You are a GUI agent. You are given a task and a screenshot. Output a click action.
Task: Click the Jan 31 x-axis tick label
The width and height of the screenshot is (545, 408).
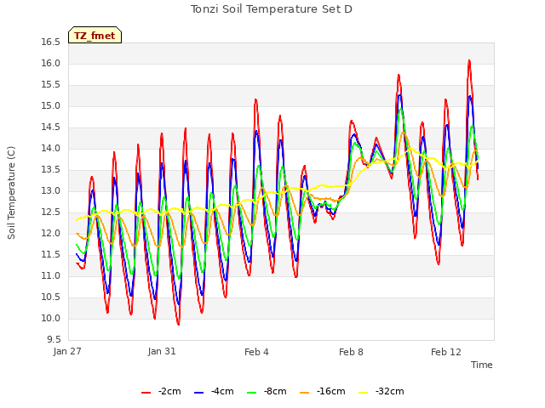162,351
